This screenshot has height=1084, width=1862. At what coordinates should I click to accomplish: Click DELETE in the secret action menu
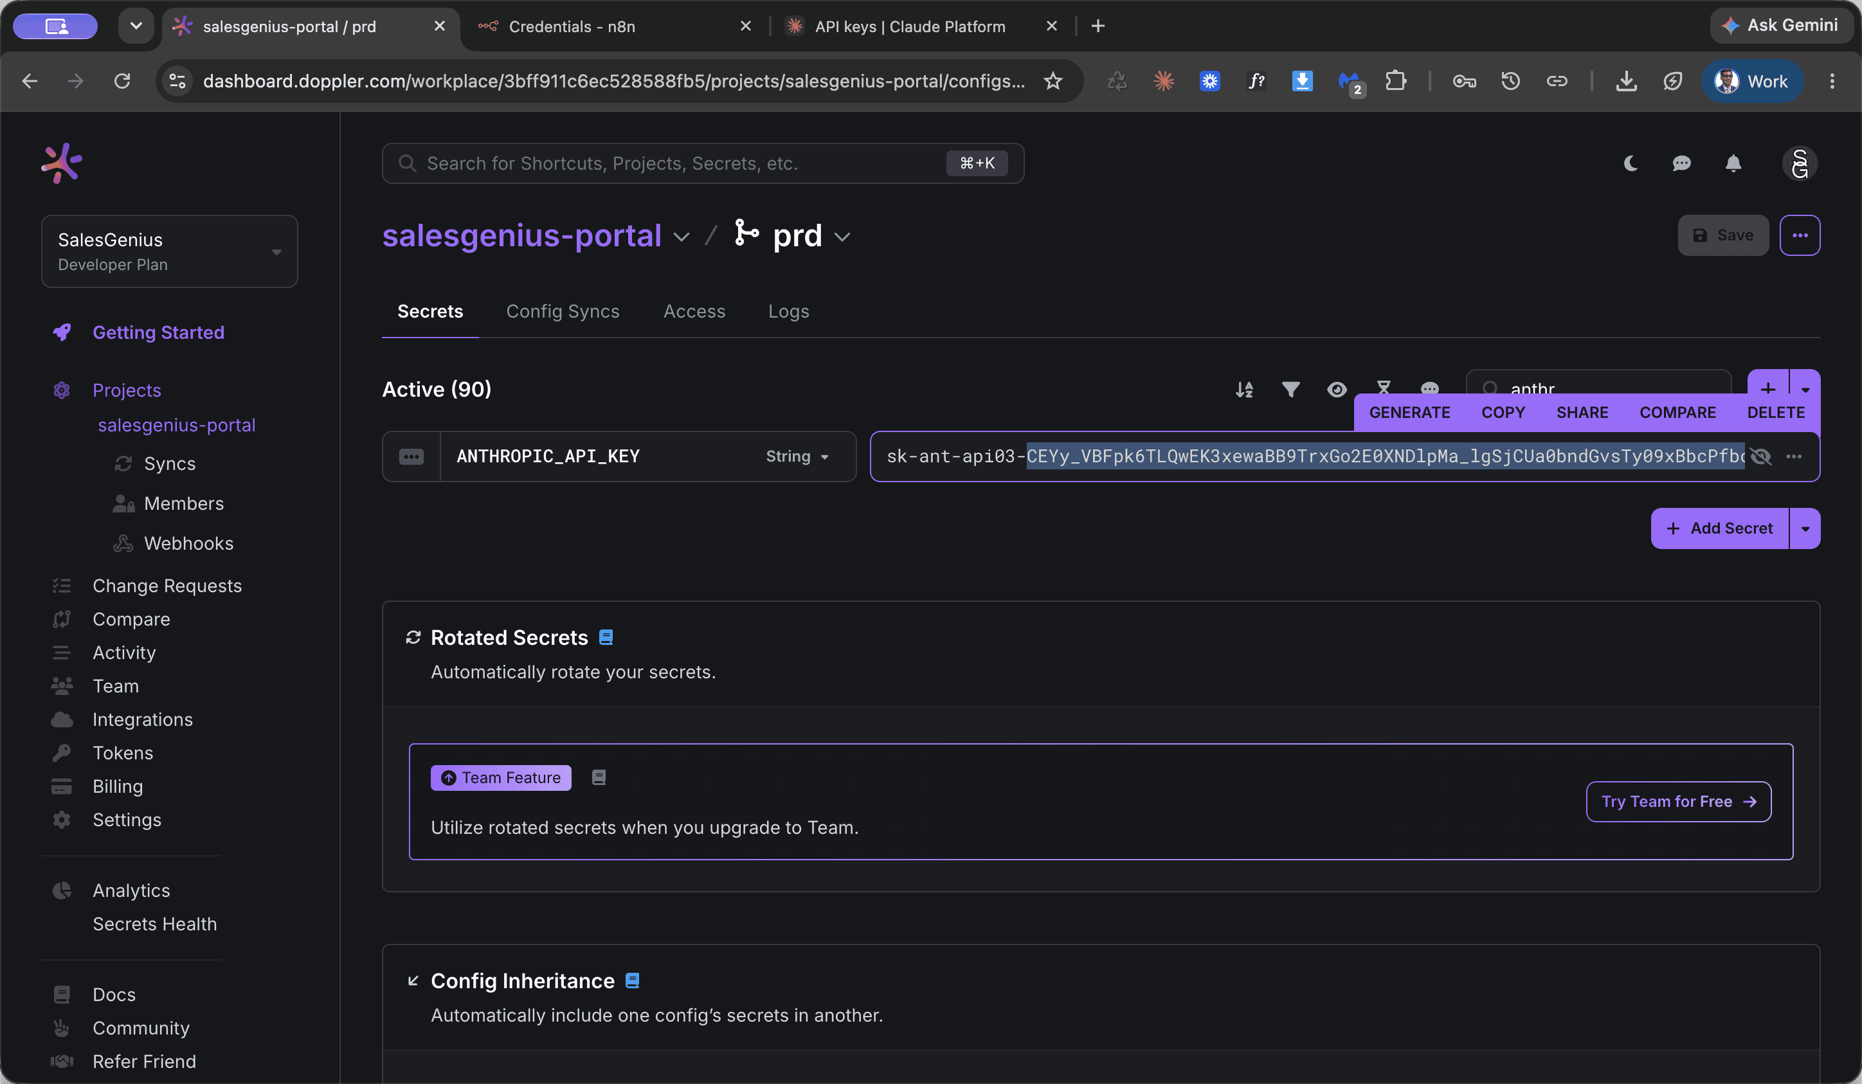click(1776, 412)
